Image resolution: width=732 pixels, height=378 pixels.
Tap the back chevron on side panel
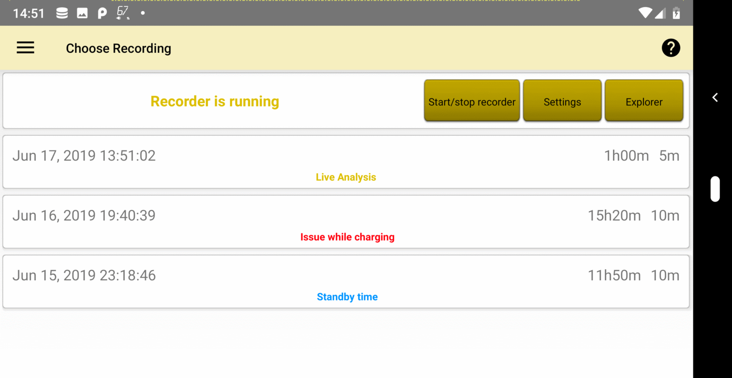click(x=715, y=97)
